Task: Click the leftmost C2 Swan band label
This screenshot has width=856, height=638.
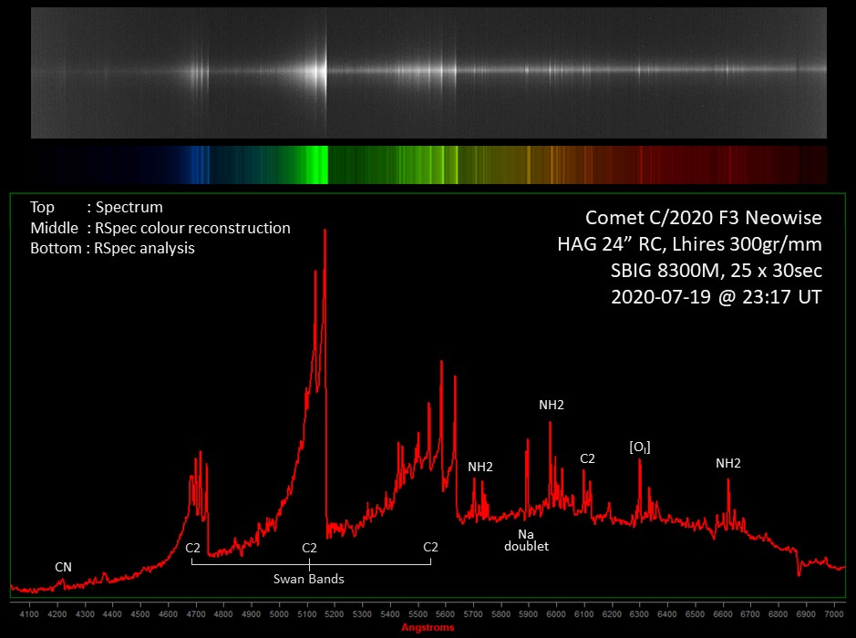Action: click(x=192, y=548)
